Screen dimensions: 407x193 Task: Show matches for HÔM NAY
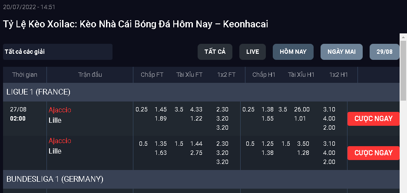(x=293, y=52)
